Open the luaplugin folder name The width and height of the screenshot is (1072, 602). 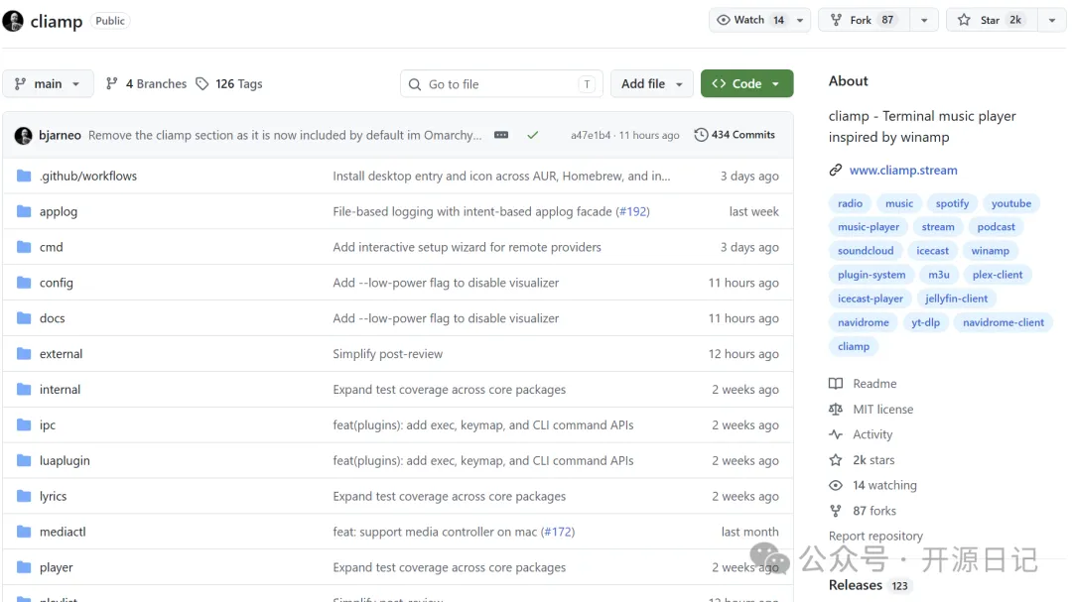(x=65, y=460)
